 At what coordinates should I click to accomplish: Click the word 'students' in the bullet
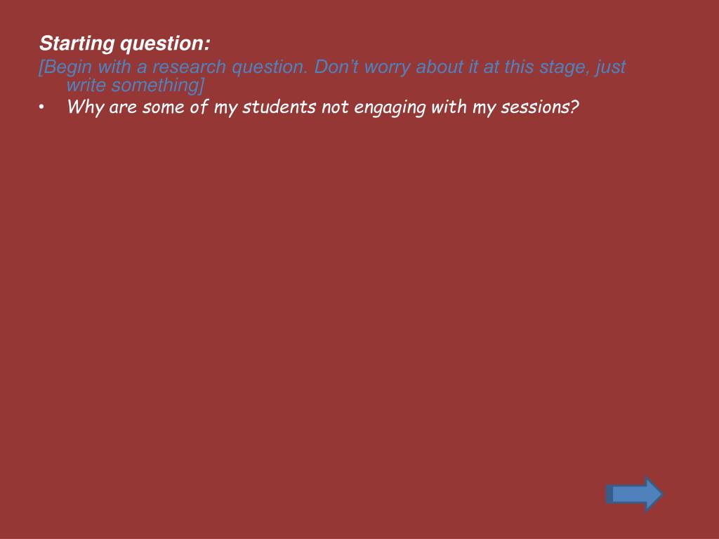279,107
